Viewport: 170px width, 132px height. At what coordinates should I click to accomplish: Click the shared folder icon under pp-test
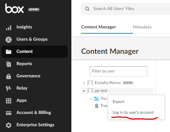pos(96,99)
